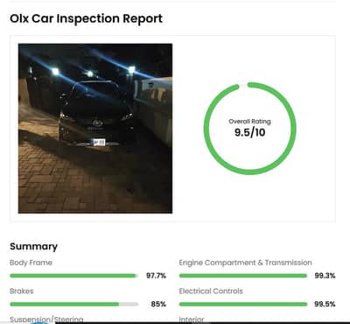The height and width of the screenshot is (324, 350).
Task: Click the Electrical Controls progress bar
Action: click(243, 304)
